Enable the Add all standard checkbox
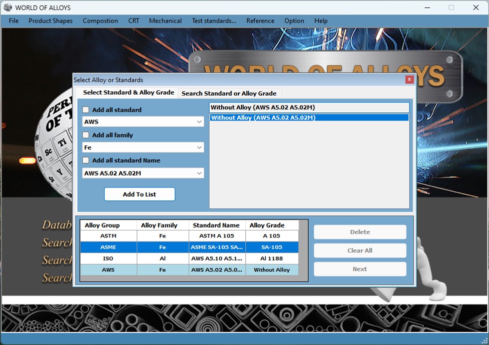This screenshot has width=489, height=345. 86,109
